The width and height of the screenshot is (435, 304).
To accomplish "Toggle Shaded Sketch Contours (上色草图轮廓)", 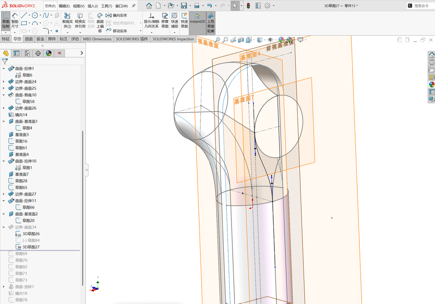I will coord(211,23).
